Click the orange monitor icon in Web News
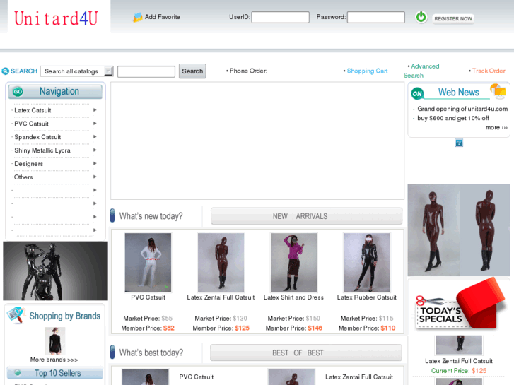This screenshot has width=514, height=385. click(498, 91)
